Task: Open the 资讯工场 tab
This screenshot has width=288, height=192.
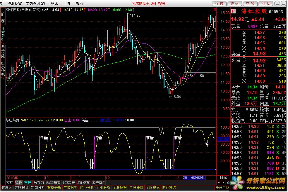Action: [222, 187]
